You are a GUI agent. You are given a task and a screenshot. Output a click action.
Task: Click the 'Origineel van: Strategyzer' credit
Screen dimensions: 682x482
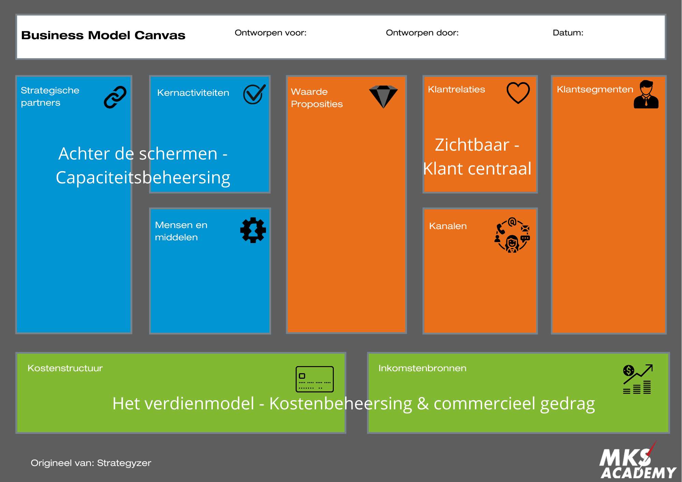[x=91, y=463]
